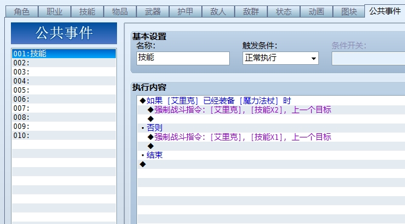Select the 如果 [艾里克] 已经装备 [魔力法杖] 时 command line
The width and height of the screenshot is (405, 224).
(271, 100)
